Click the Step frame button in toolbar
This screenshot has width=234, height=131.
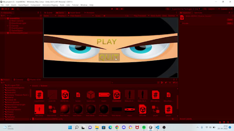point(122,9)
